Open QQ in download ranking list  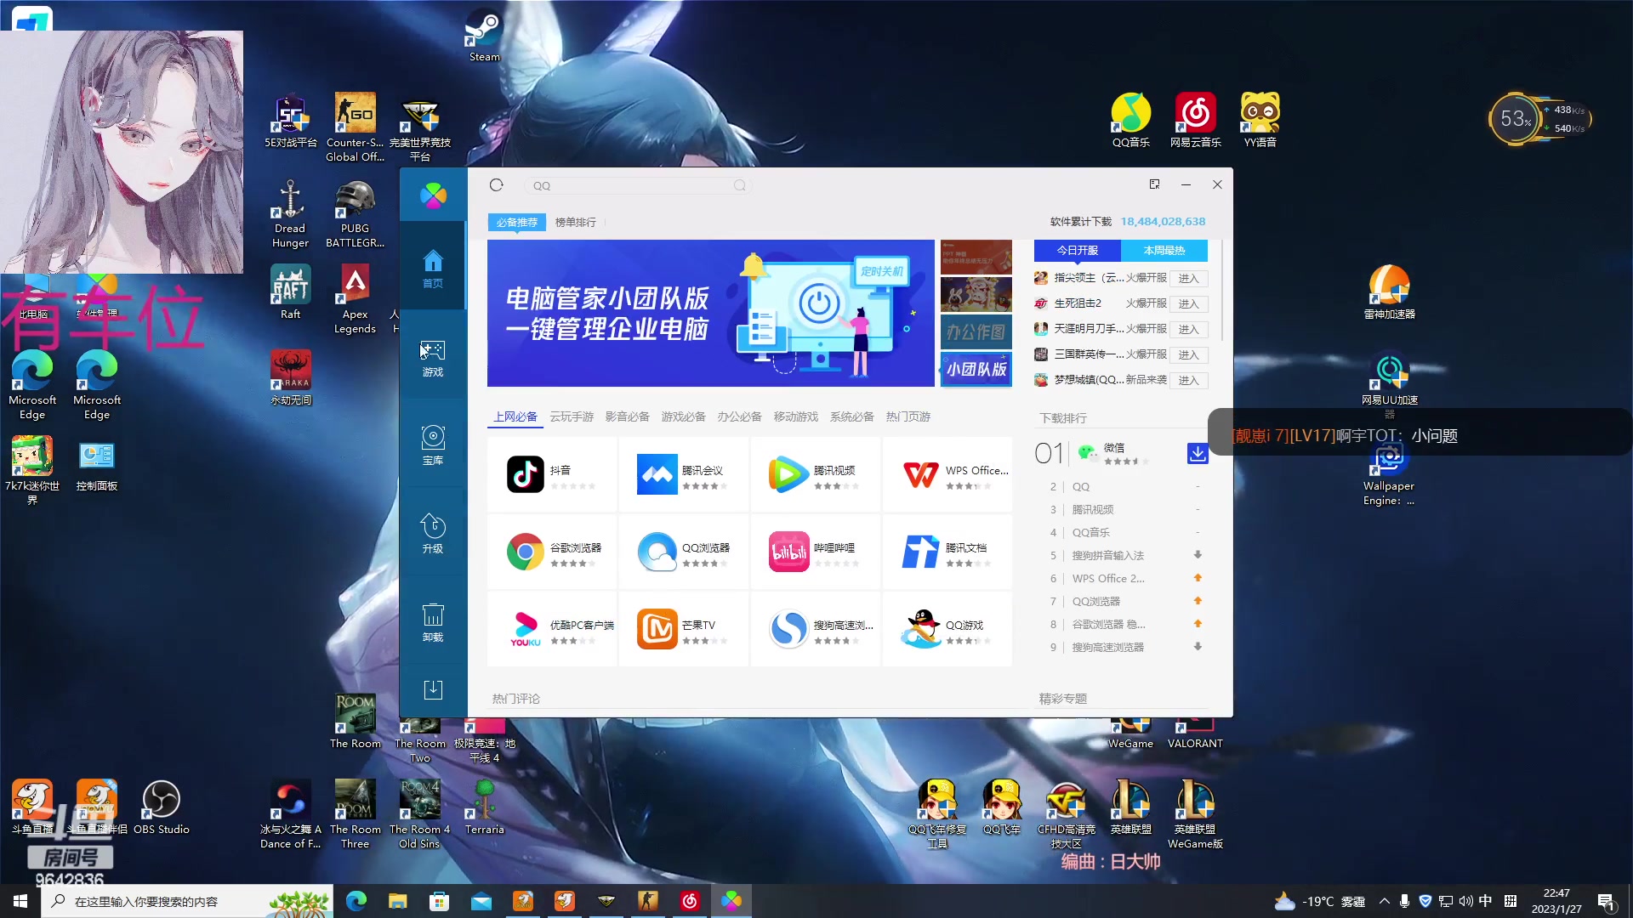(x=1081, y=486)
